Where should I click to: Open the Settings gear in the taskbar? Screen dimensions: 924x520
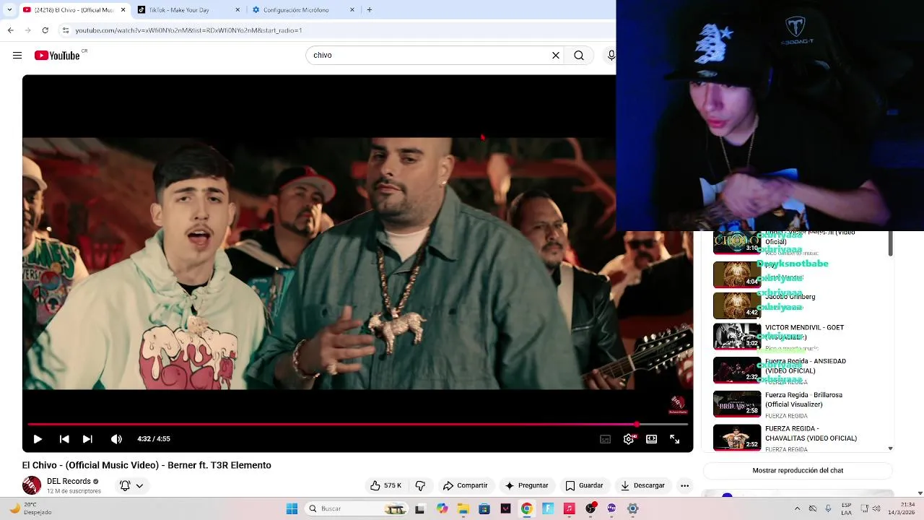633,508
